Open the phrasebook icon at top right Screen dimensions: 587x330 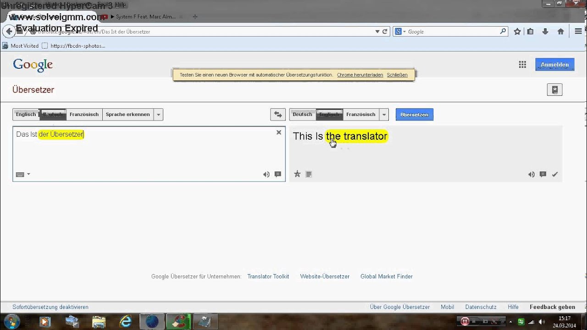pyautogui.click(x=554, y=90)
